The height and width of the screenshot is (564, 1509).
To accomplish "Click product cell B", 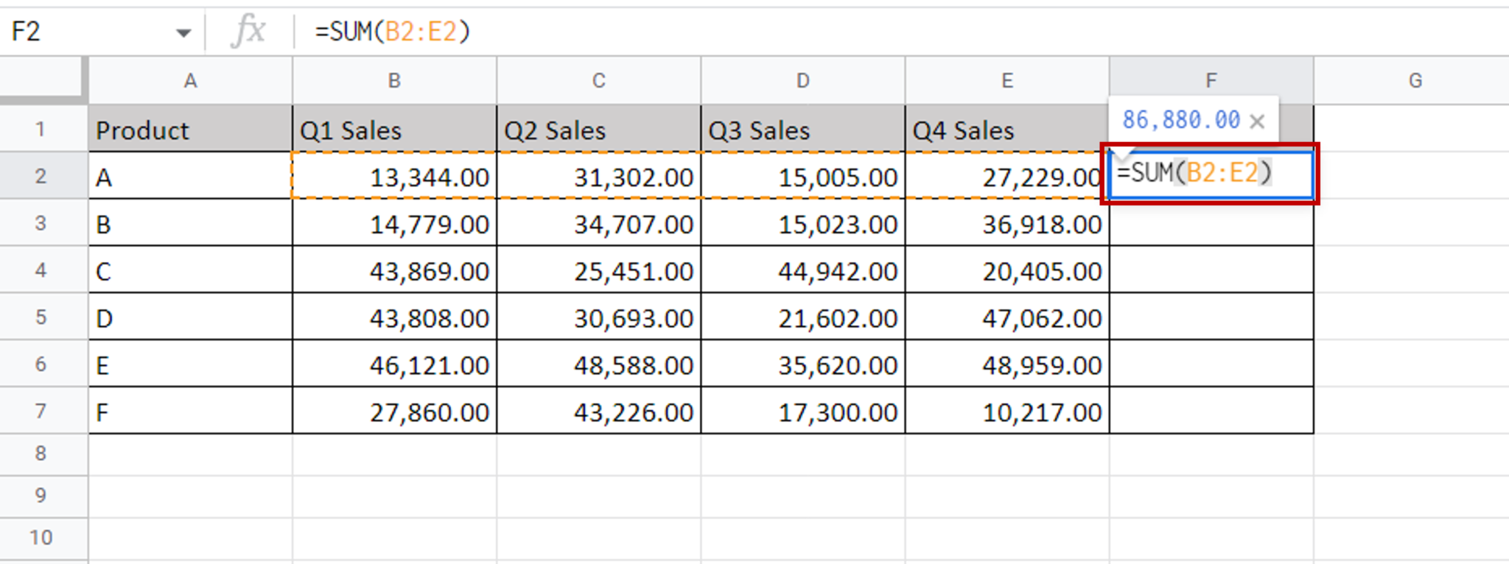I will tap(190, 223).
